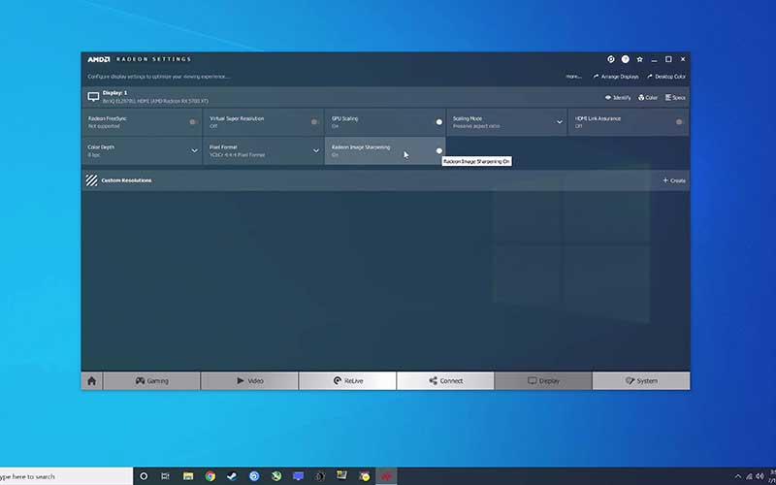Open Task View on taskbar

(x=165, y=476)
